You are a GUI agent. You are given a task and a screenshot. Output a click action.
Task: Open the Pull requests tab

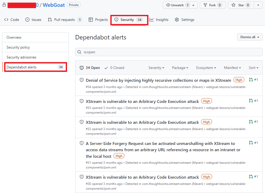coord(65,20)
